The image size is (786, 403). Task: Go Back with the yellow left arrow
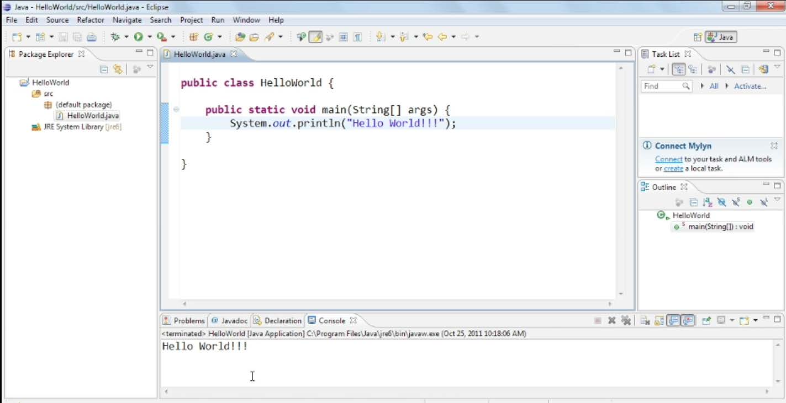443,37
